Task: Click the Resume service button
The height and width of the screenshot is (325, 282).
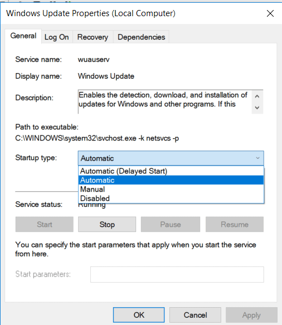Action: coord(235,224)
